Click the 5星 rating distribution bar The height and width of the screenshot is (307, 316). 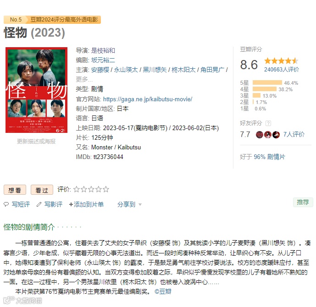pos(267,83)
